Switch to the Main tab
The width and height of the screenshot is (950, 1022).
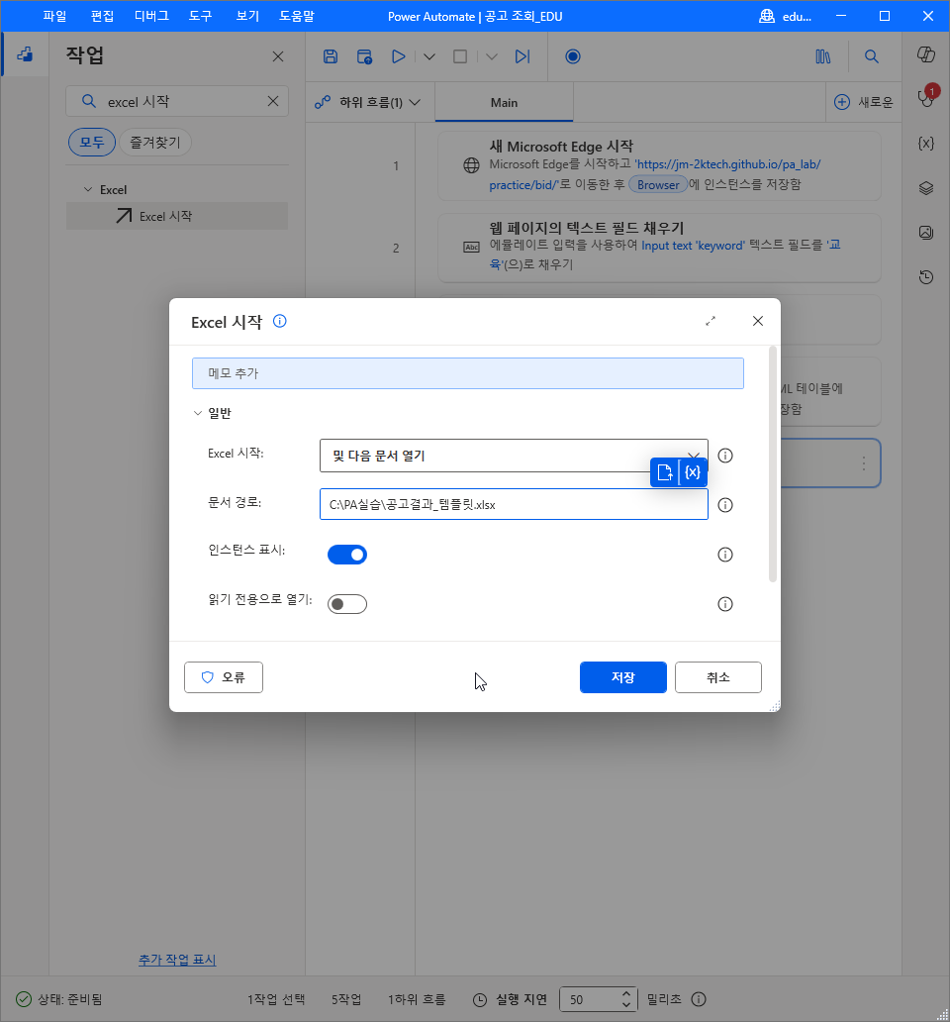click(504, 102)
